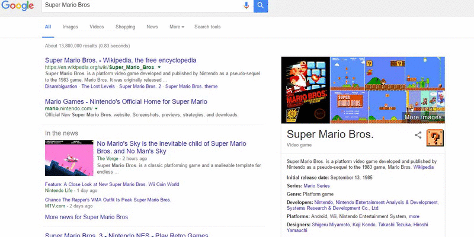Open the Wikipedia result for Super Mario Bros.
Viewport: 474px width, 237px height.
(x=121, y=60)
